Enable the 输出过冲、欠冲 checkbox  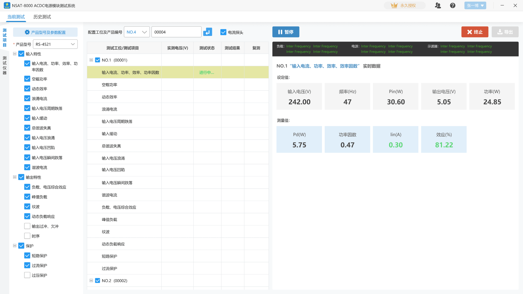pyautogui.click(x=27, y=226)
